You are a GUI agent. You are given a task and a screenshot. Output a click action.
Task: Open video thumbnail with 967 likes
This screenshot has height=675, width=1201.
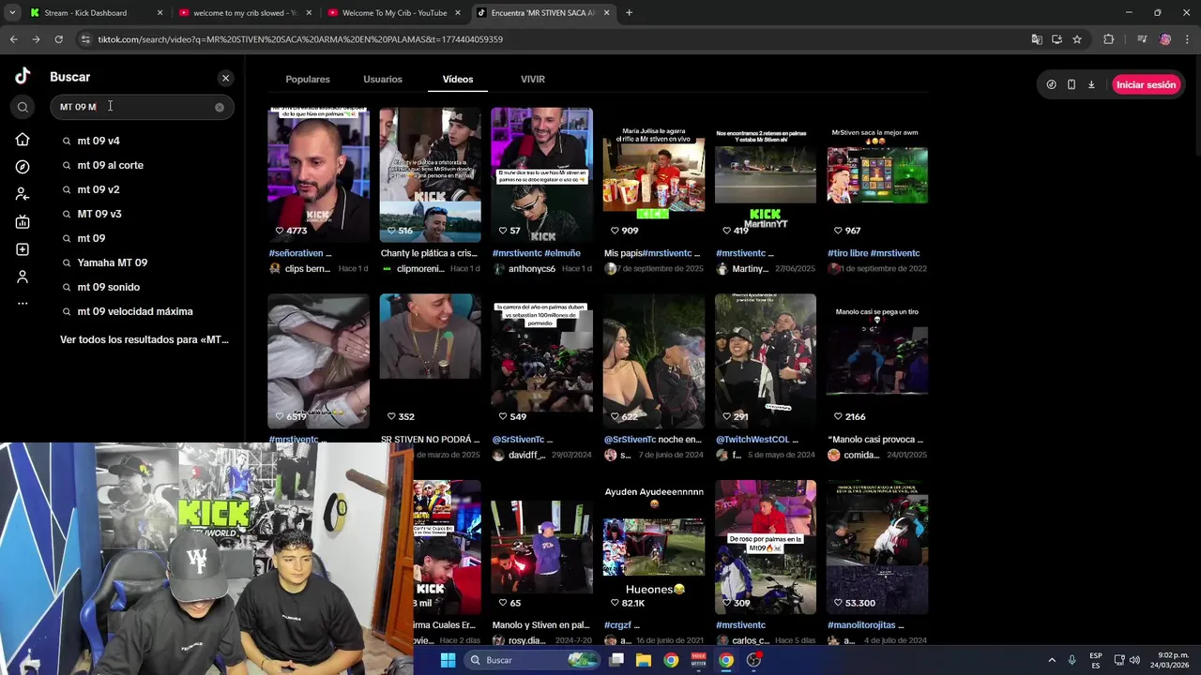[877, 175]
